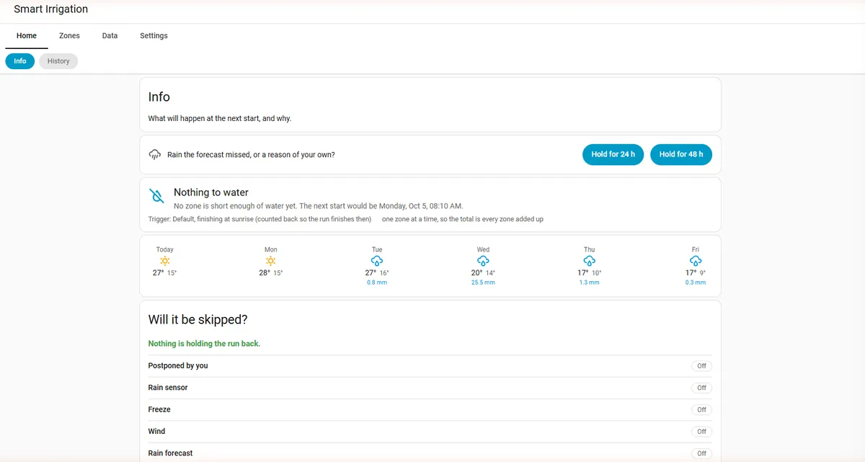This screenshot has height=462, width=865.
Task: Click the Off badge for Rain forecast
Action: (x=701, y=453)
